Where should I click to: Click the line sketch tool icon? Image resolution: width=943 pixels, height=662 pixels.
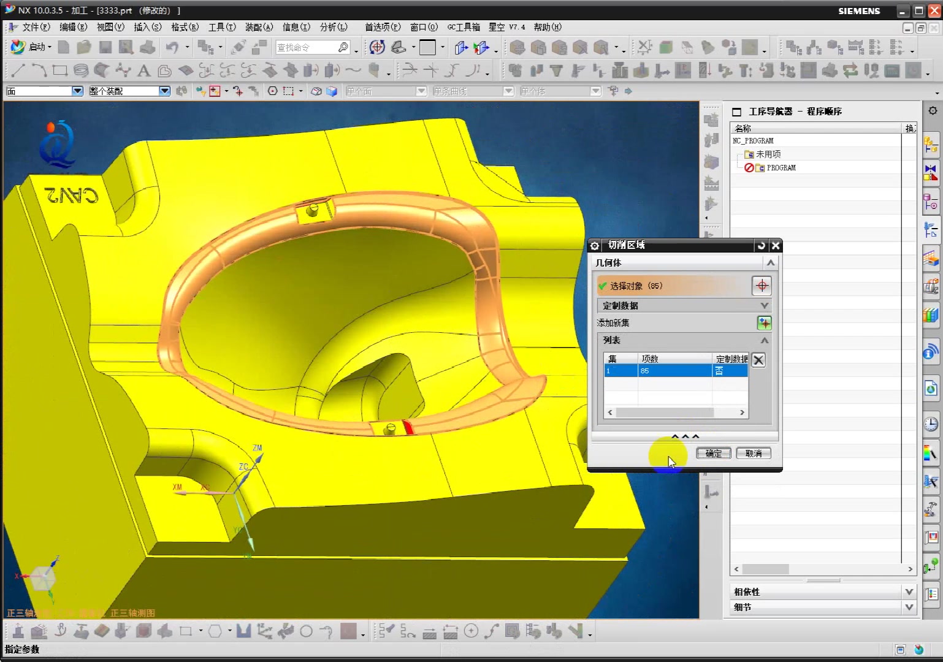pos(18,70)
